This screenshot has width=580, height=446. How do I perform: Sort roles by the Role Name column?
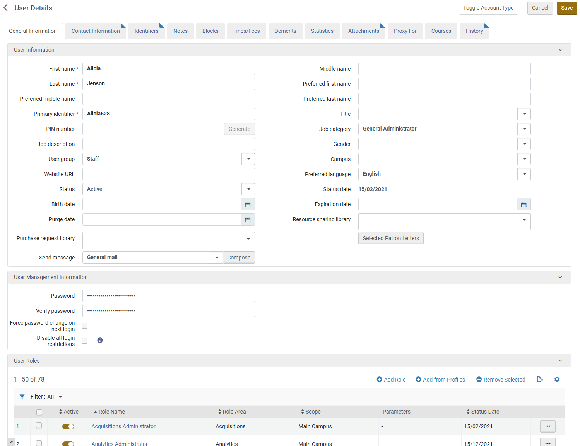(109, 412)
